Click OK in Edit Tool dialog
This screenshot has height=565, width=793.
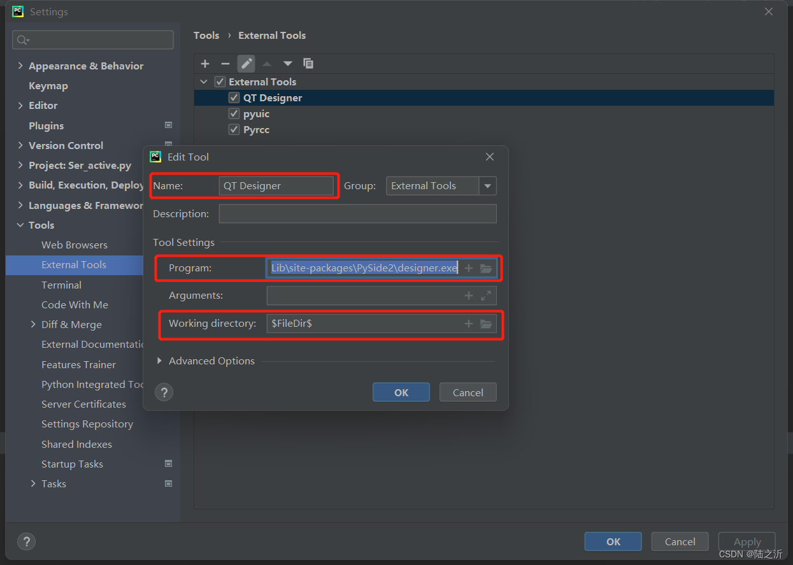(x=401, y=392)
